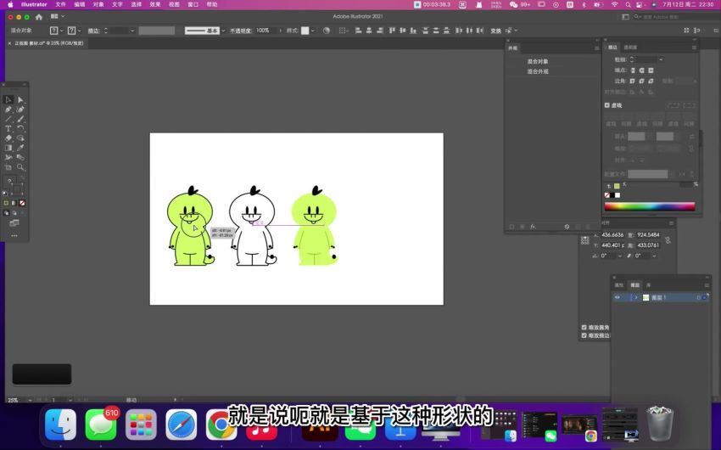Expand 图层 1 layer arrow
The image size is (721, 450).
(636, 298)
